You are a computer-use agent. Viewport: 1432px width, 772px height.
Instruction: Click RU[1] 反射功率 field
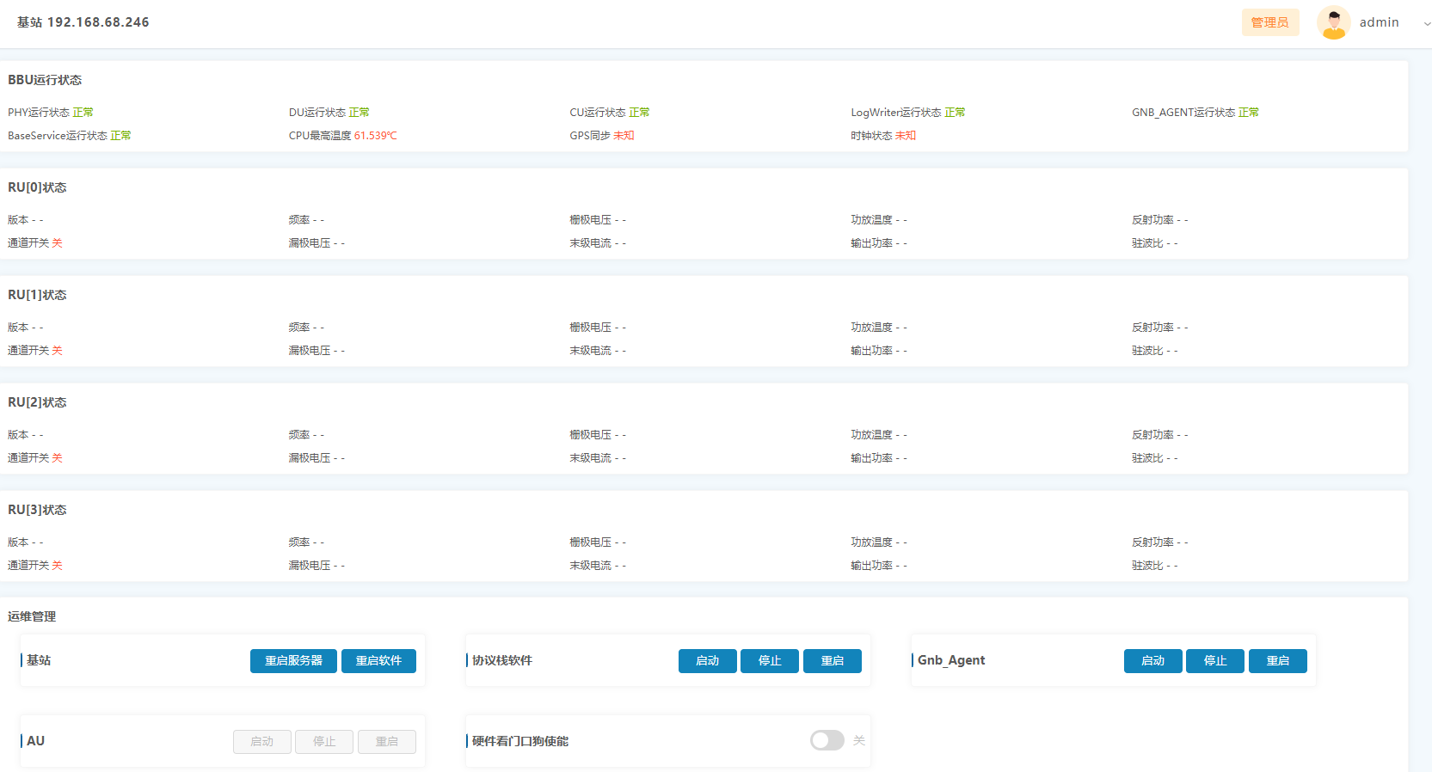1160,328
